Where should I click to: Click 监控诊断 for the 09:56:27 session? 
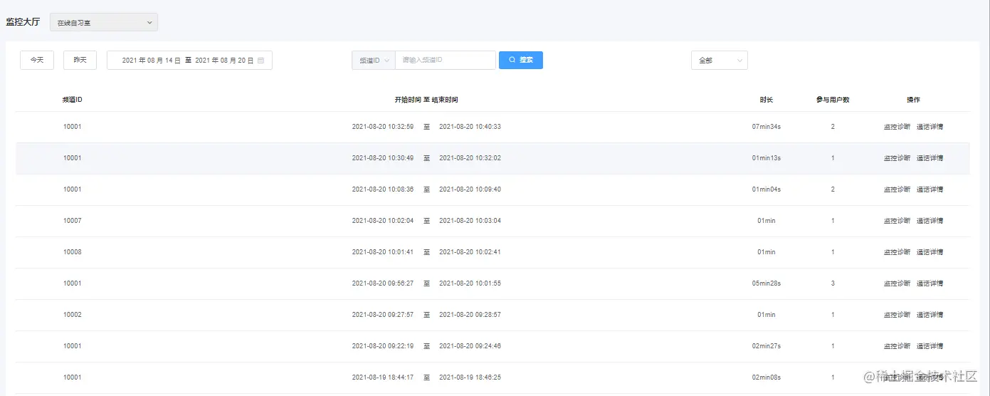coord(897,283)
